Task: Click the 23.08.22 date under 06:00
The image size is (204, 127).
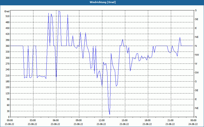Action: [55, 124]
